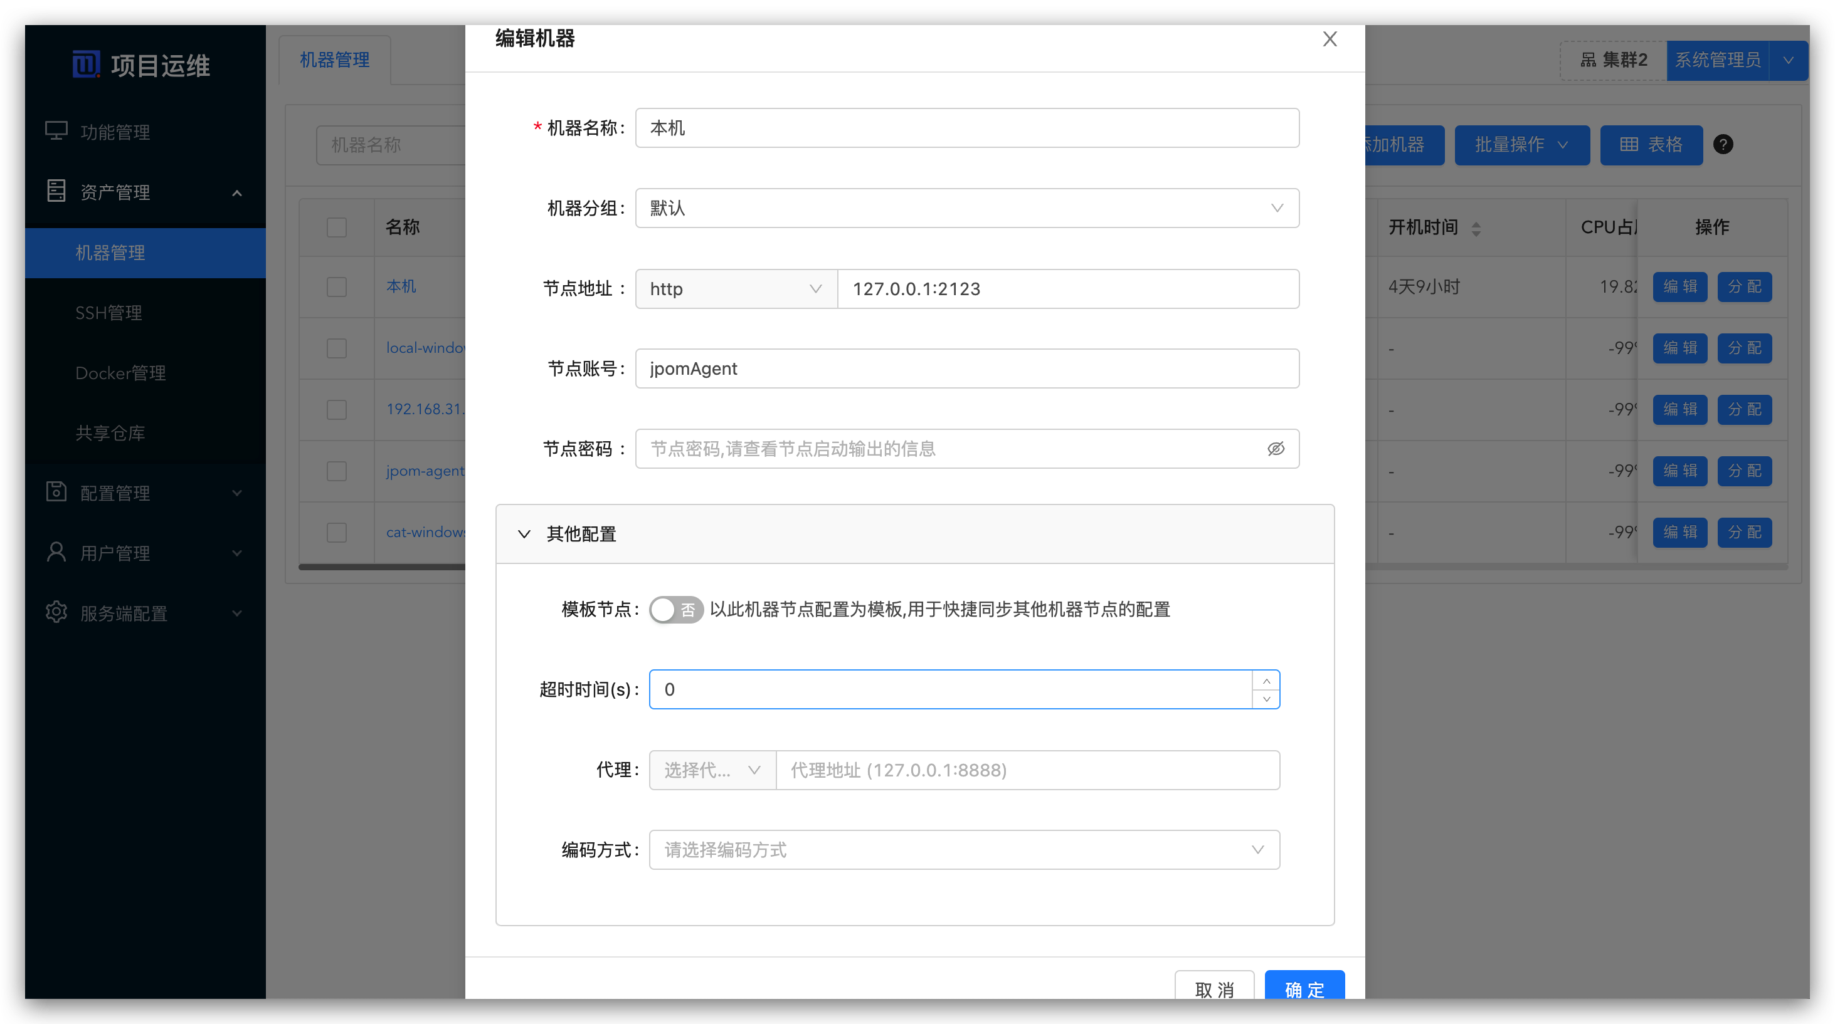1835x1024 pixels.
Task: Check the 本机 row checkbox
Action: pos(336,287)
